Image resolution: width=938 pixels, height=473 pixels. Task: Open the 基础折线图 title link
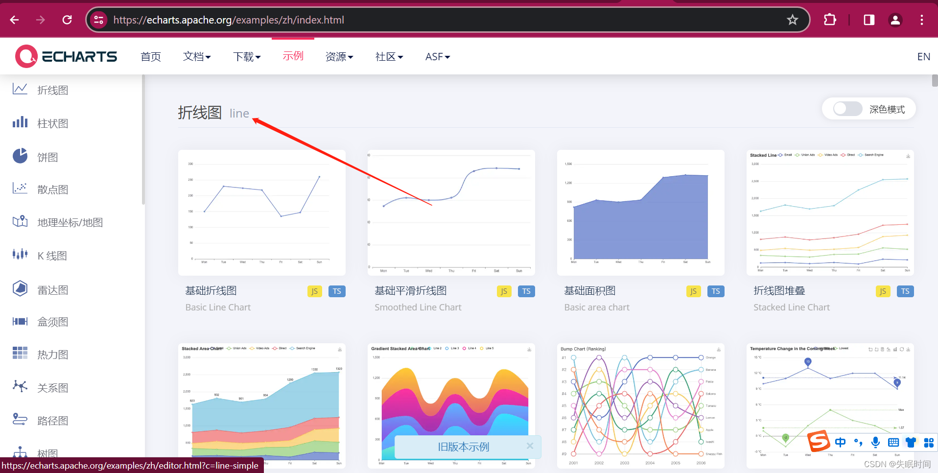tap(211, 291)
